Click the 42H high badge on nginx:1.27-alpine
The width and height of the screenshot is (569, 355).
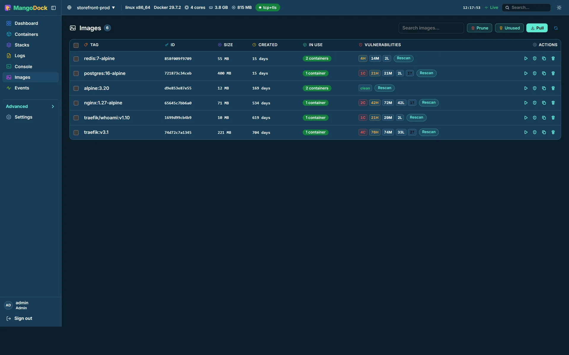(375, 103)
